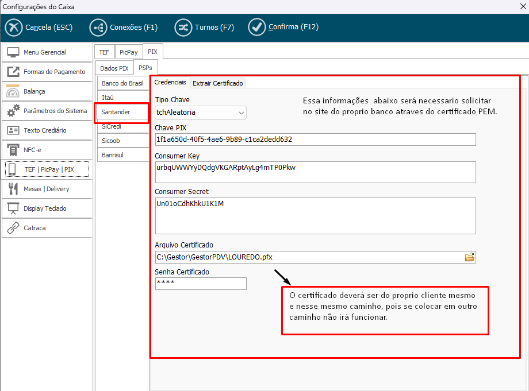Click the Cancela (ESC) X icon
The image size is (529, 391).
click(14, 27)
